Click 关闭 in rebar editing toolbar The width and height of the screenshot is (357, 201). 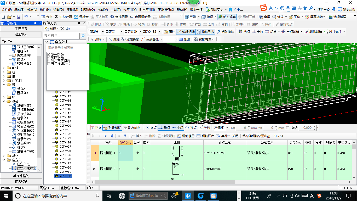235,136
